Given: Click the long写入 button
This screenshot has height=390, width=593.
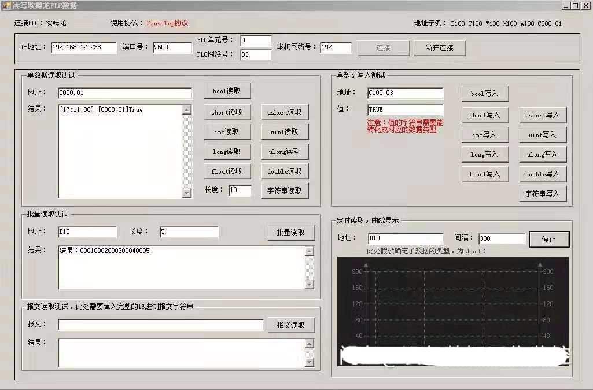Looking at the screenshot, I should tap(484, 154).
